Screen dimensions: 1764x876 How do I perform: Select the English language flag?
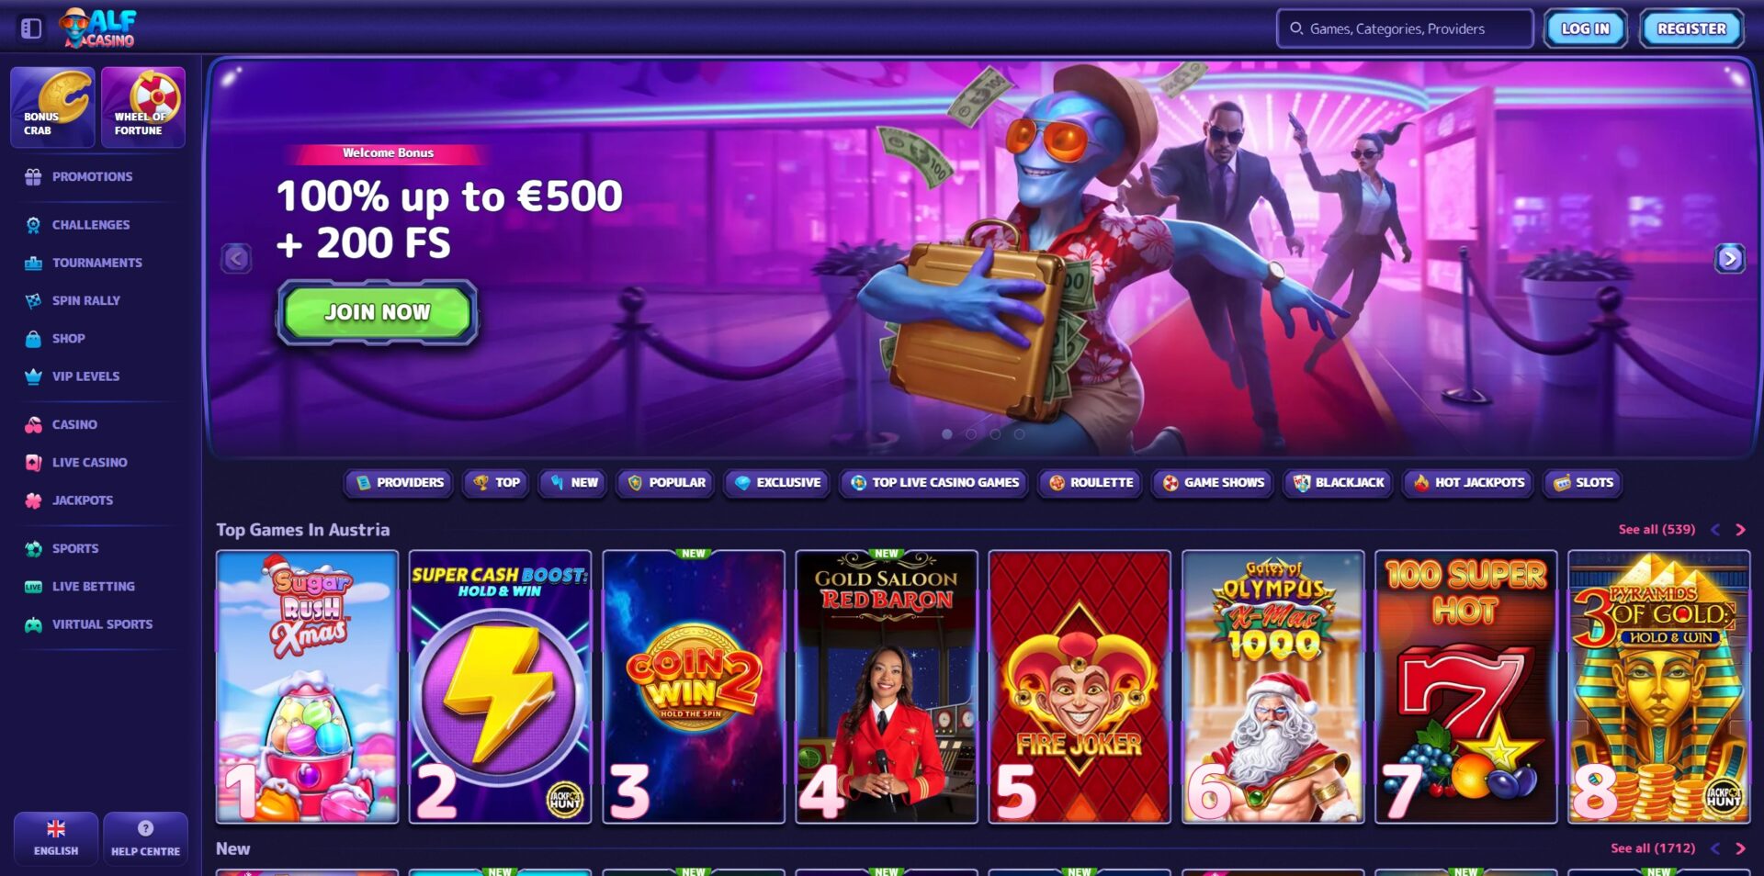pos(56,828)
